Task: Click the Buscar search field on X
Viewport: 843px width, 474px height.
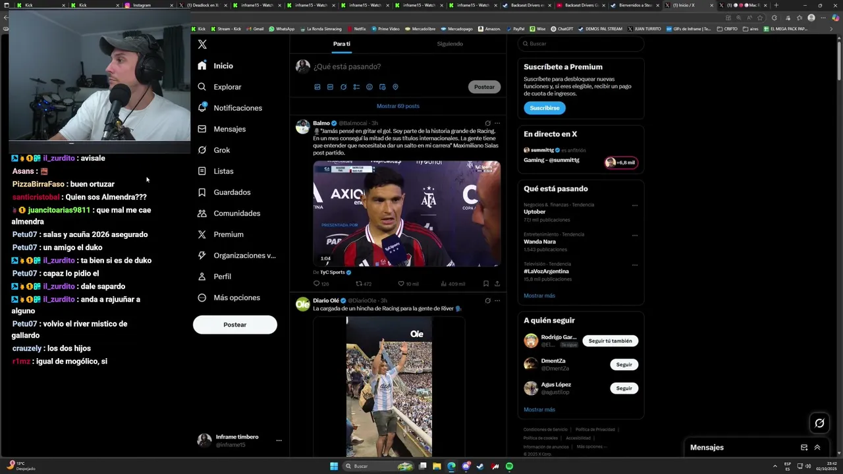Action: click(581, 43)
